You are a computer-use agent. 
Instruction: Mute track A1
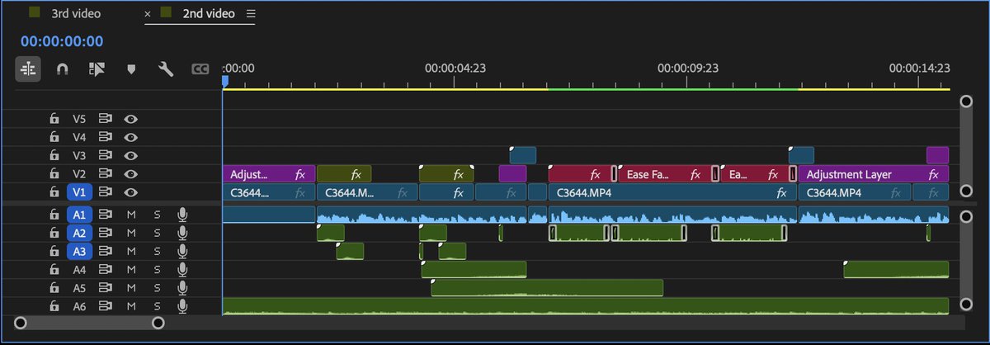(130, 215)
